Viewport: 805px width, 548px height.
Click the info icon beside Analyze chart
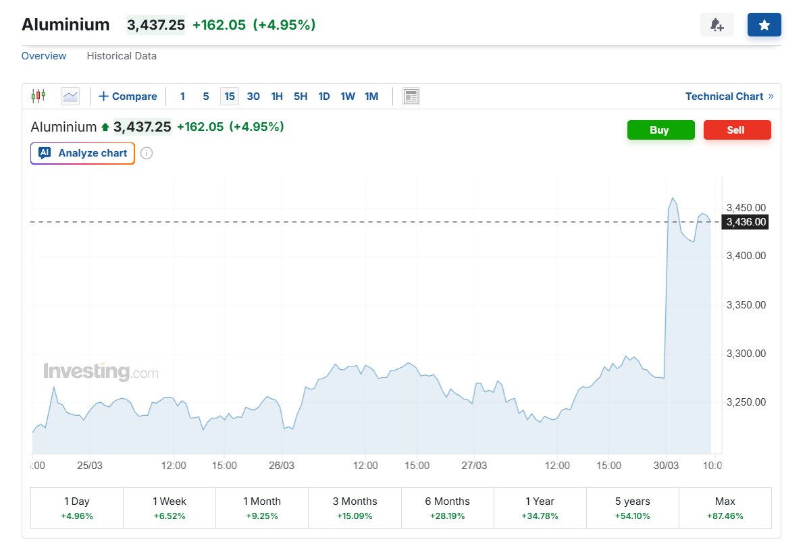tap(147, 153)
